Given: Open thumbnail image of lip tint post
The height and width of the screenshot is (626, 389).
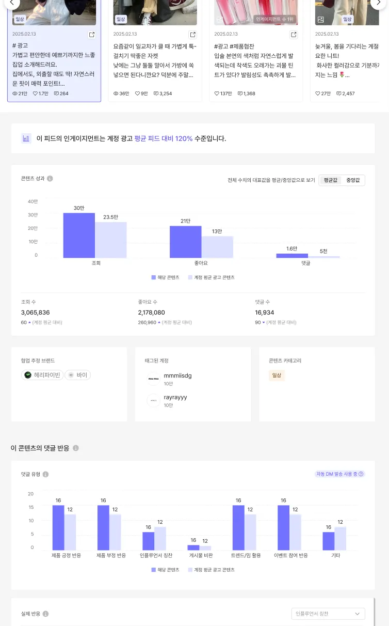Looking at the screenshot, I should click(x=256, y=12).
